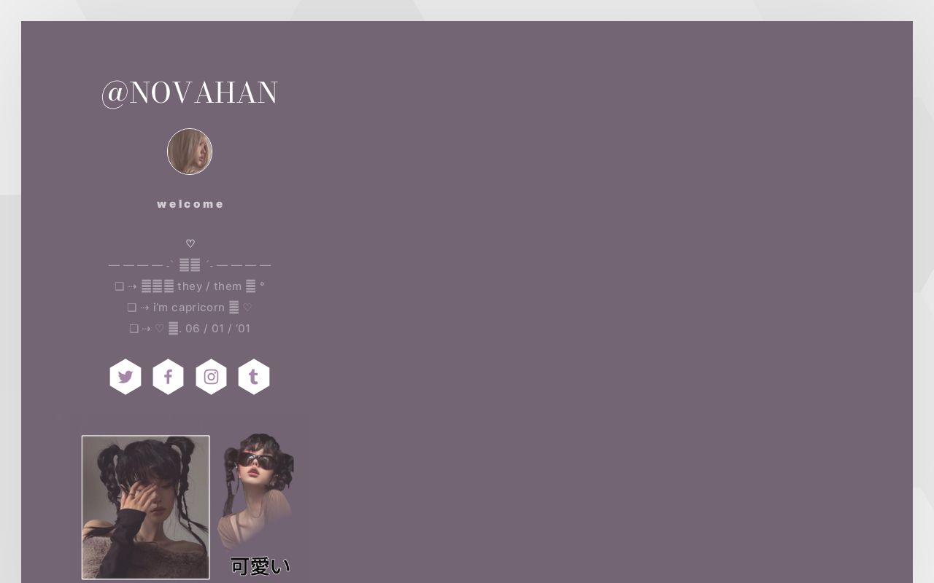
Task: Click the square box on the capricorn line
Action: (x=132, y=308)
